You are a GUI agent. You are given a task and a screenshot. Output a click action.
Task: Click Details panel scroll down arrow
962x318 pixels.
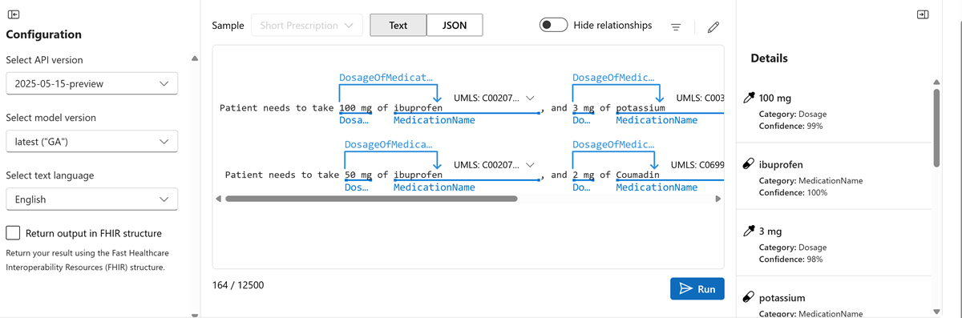click(936, 312)
